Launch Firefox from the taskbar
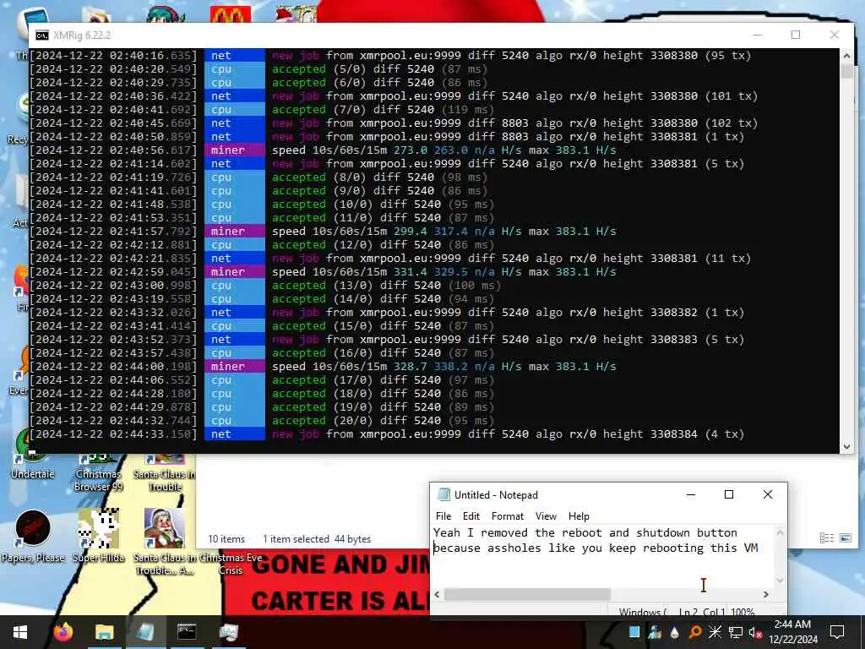The height and width of the screenshot is (649, 865). [x=63, y=632]
